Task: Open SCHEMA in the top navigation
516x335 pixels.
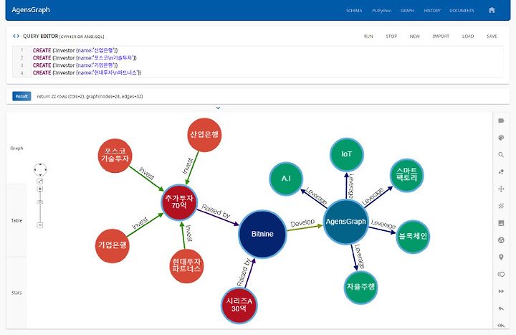Action: point(354,11)
